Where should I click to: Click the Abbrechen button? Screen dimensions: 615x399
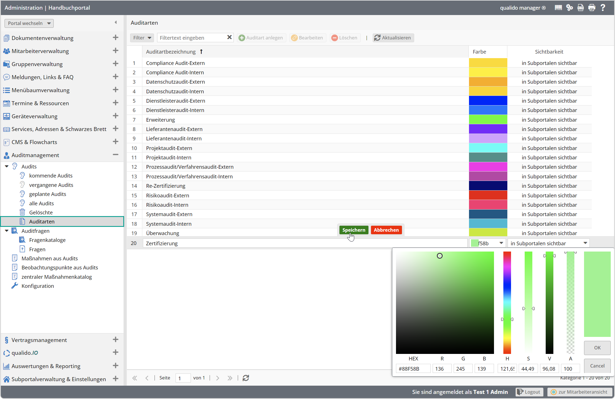tap(386, 230)
